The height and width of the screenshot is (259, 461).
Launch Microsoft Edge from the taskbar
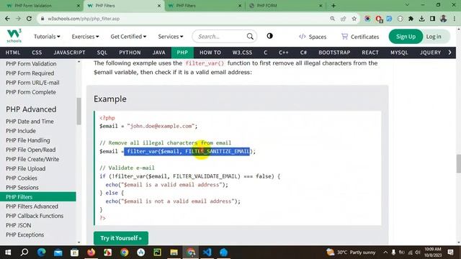coord(42,253)
